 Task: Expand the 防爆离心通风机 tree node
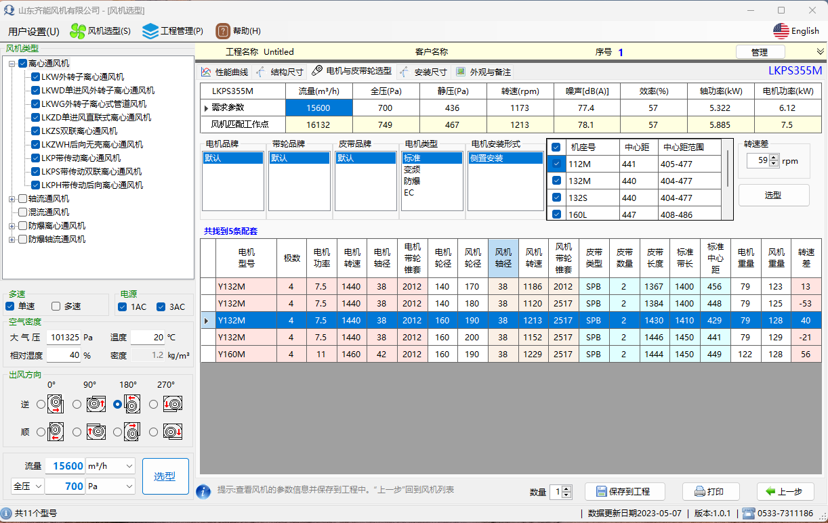tap(12, 226)
